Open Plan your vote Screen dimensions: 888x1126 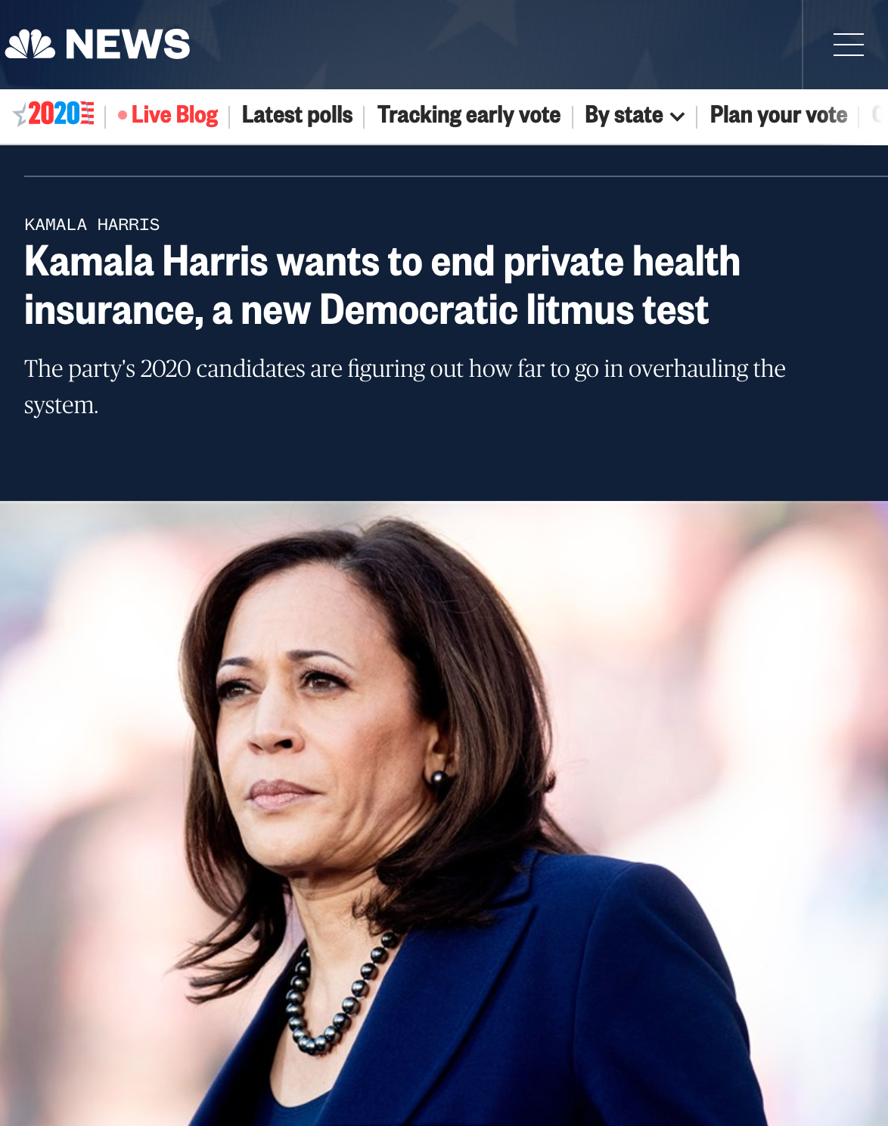(x=778, y=115)
